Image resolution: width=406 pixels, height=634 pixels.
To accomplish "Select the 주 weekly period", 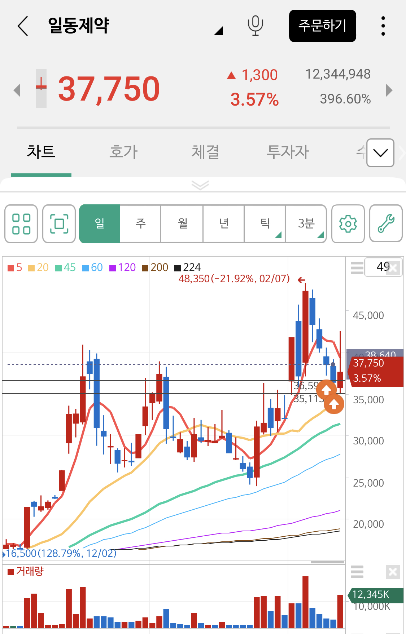I will 141,224.
